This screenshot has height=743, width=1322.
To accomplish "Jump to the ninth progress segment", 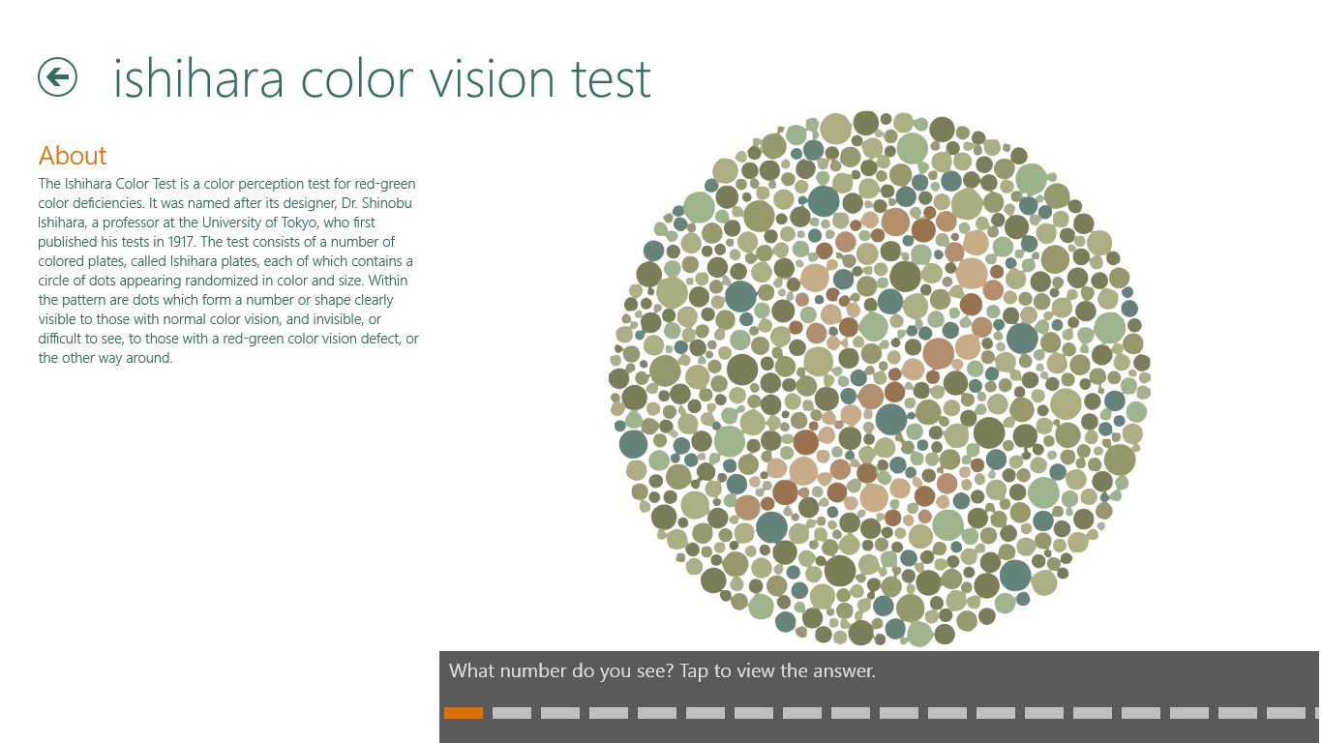I will [x=851, y=713].
